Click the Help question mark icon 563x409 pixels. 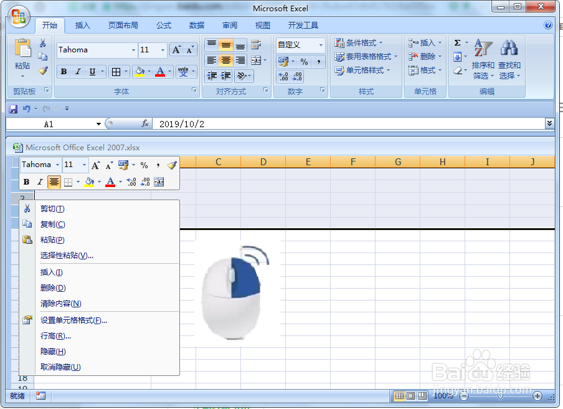548,25
